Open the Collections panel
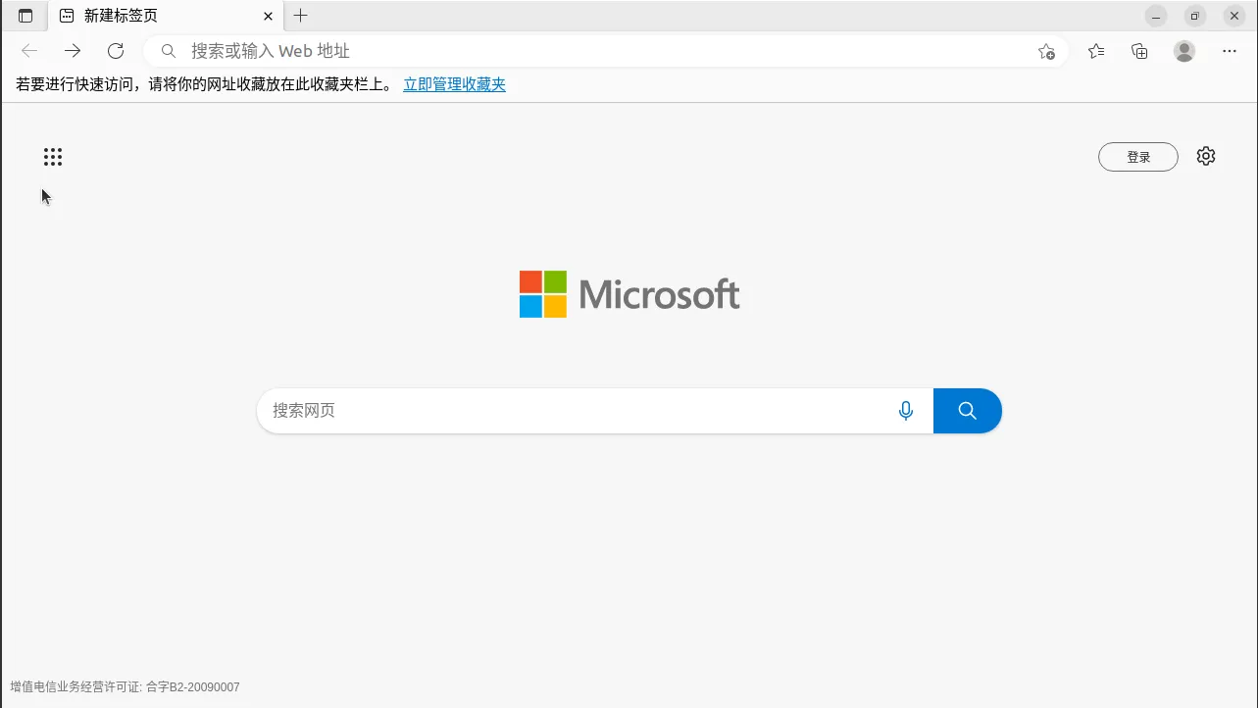1258x708 pixels. 1139,51
